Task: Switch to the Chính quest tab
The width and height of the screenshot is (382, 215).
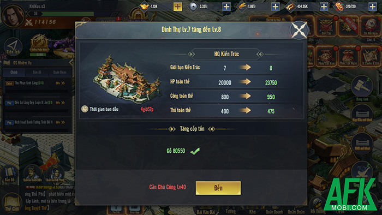Action: click(x=14, y=73)
